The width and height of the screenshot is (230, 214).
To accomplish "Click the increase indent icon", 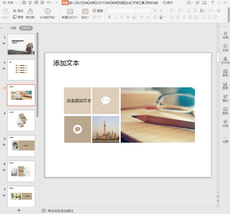I will coord(195,11).
